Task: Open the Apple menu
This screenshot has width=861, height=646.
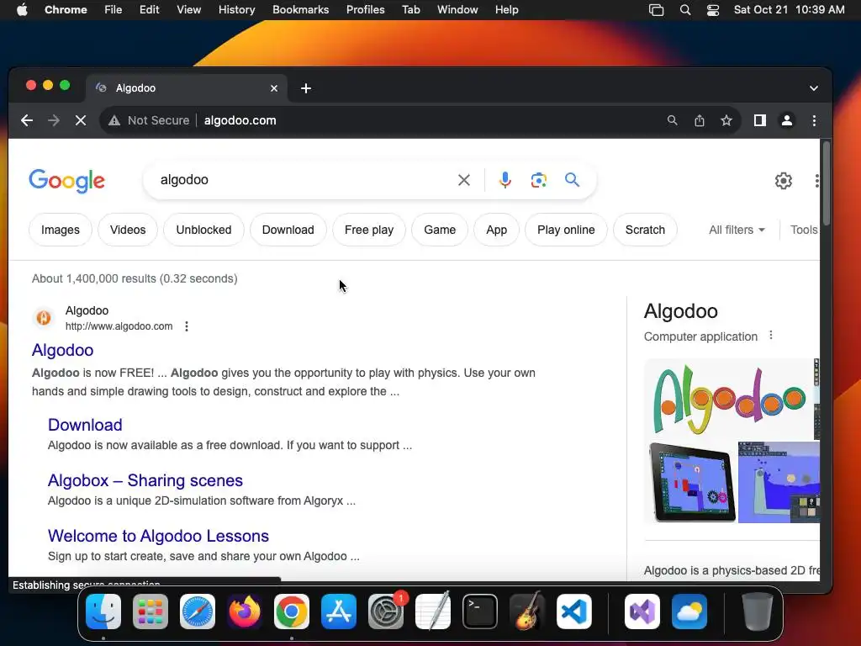Action: [x=22, y=10]
